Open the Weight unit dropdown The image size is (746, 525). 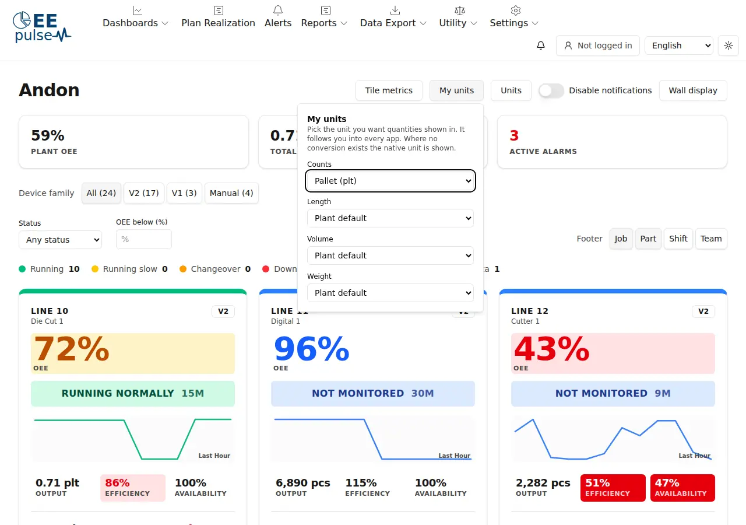click(390, 293)
